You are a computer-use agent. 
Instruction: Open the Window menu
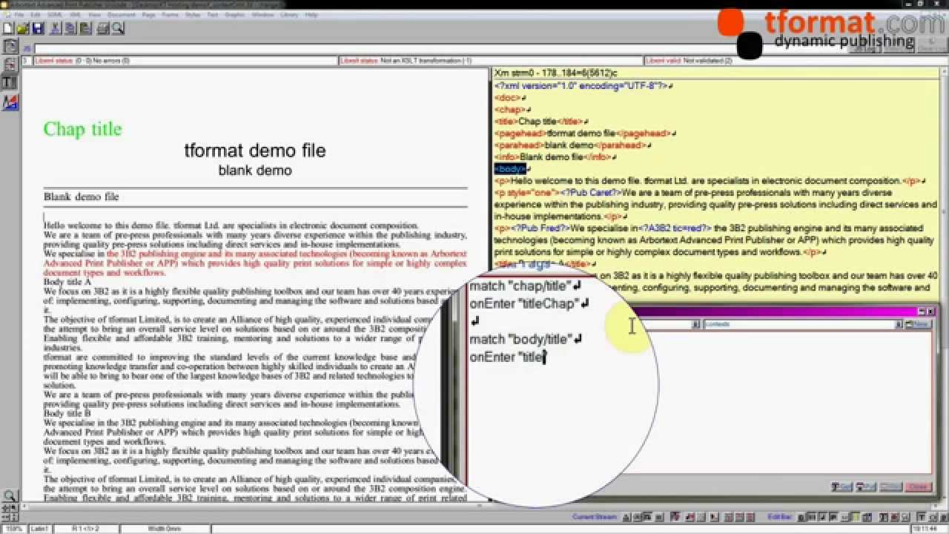[x=262, y=15]
